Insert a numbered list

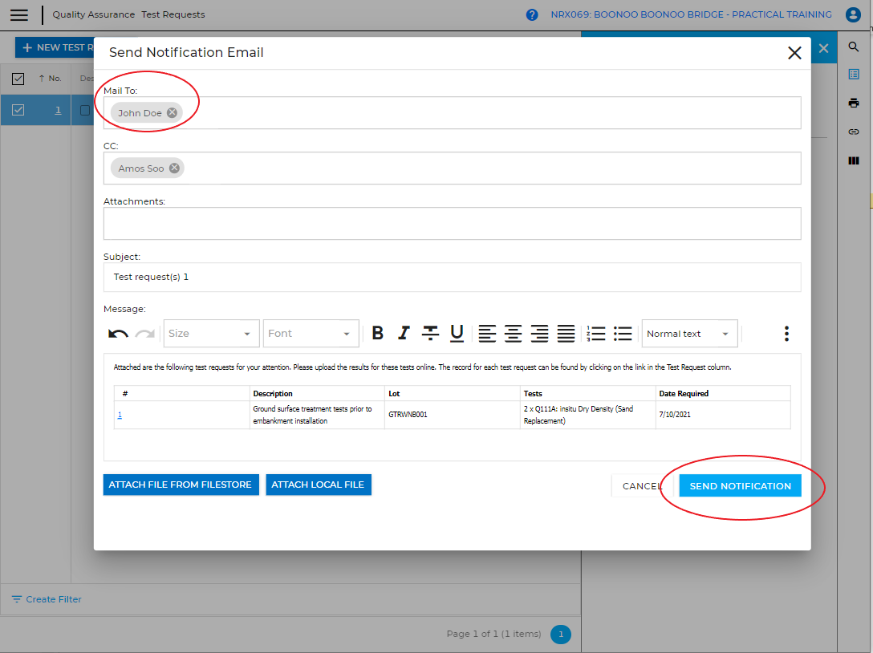click(x=596, y=334)
